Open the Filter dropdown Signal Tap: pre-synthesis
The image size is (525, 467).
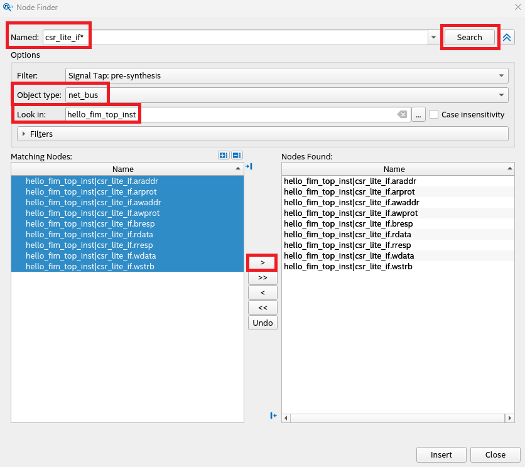click(x=286, y=76)
